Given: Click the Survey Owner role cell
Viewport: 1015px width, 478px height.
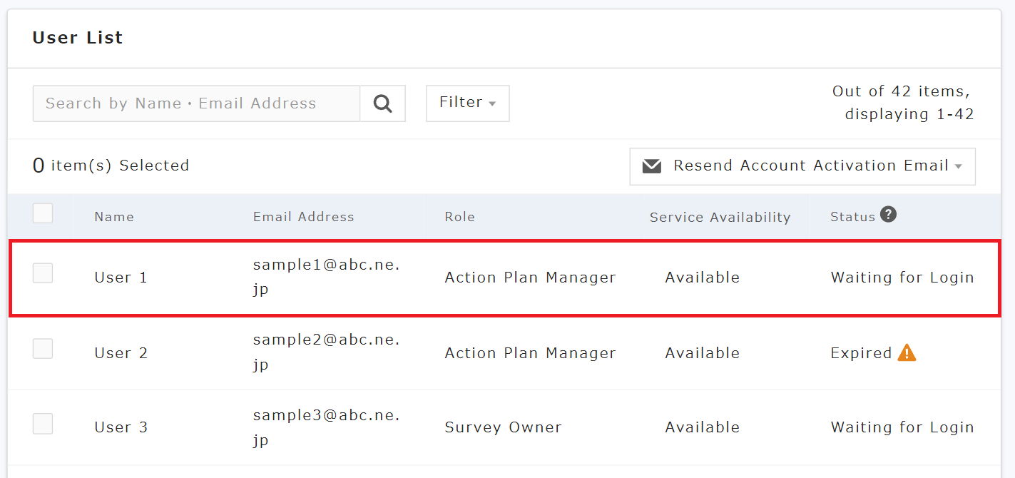Looking at the screenshot, I should coord(503,427).
